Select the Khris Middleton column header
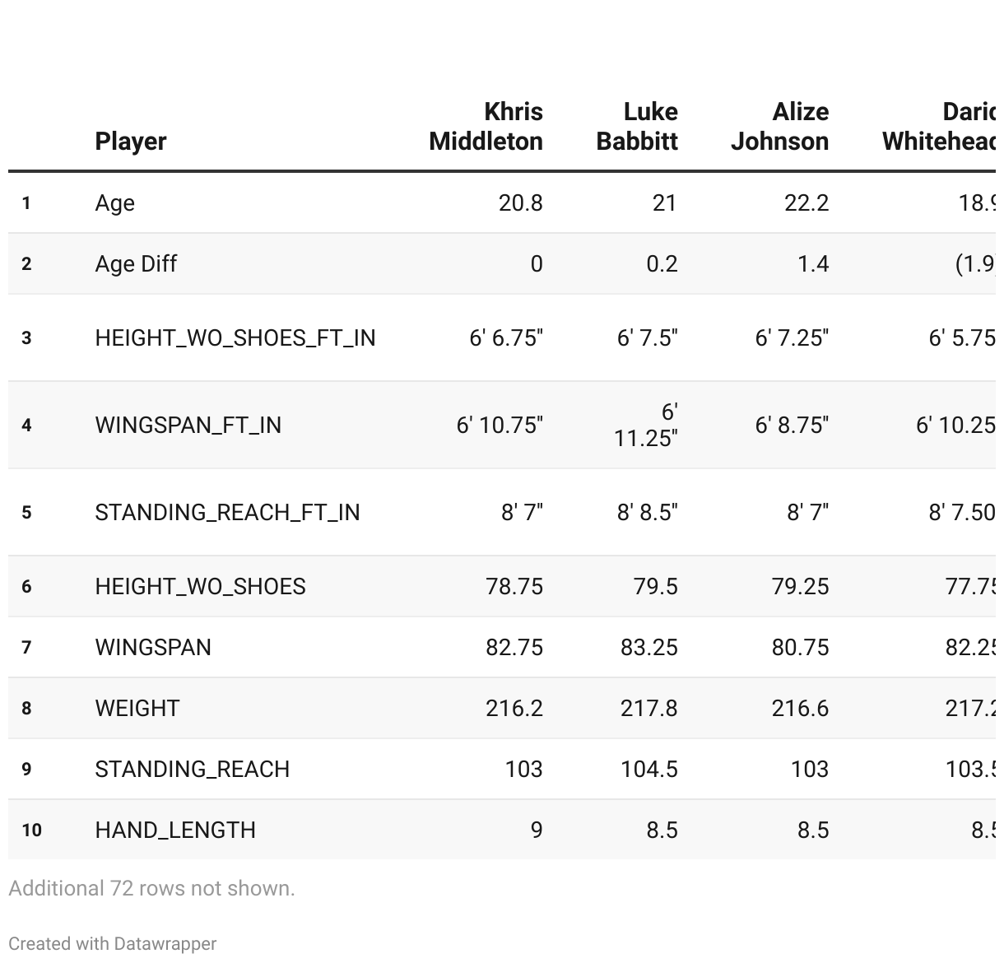The height and width of the screenshot is (963, 1004). coord(486,126)
